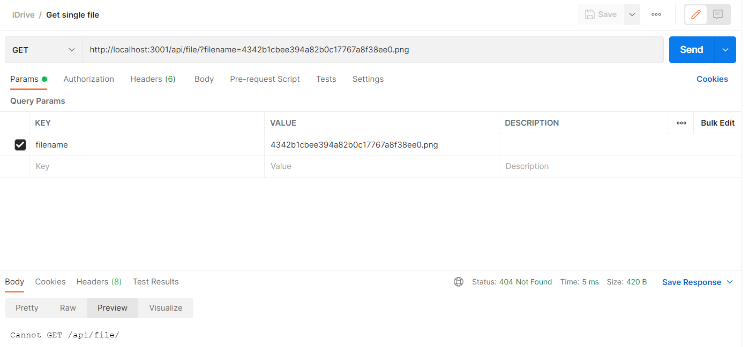Click the empty Description placeholder field

(620, 166)
